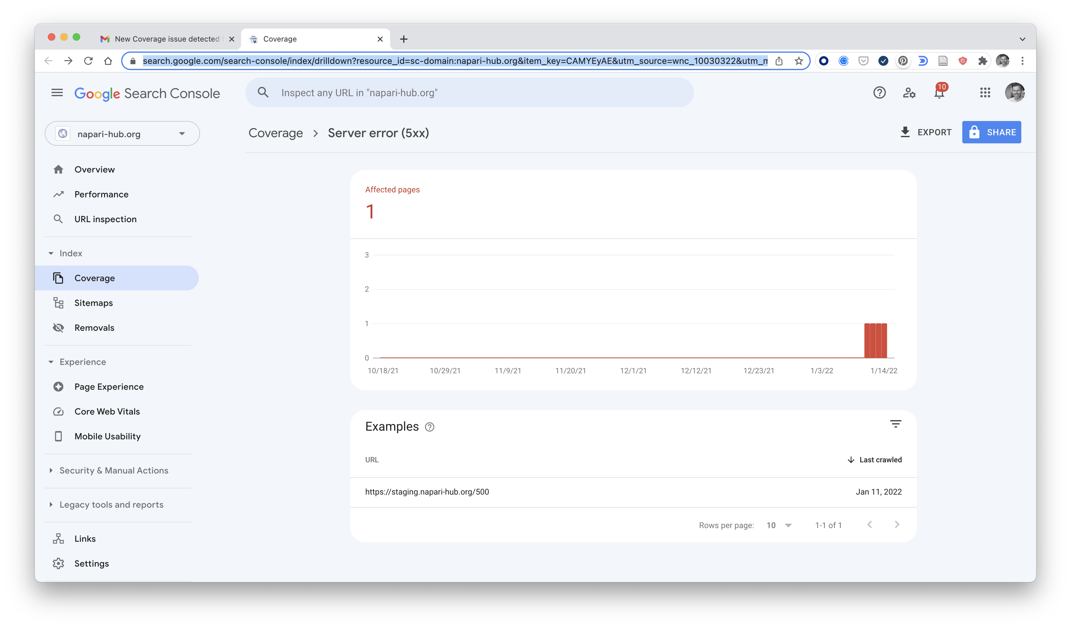Screen dimensions: 1071x628
Task: Click the SHARE button
Action: click(991, 132)
